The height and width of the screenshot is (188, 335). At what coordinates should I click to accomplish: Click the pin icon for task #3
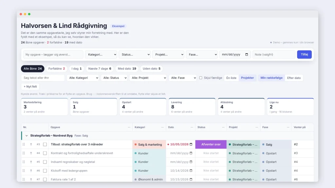click(x=31, y=144)
